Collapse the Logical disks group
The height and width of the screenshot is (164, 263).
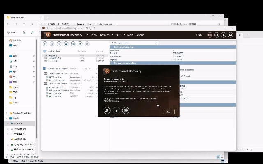pyautogui.click(x=44, y=51)
